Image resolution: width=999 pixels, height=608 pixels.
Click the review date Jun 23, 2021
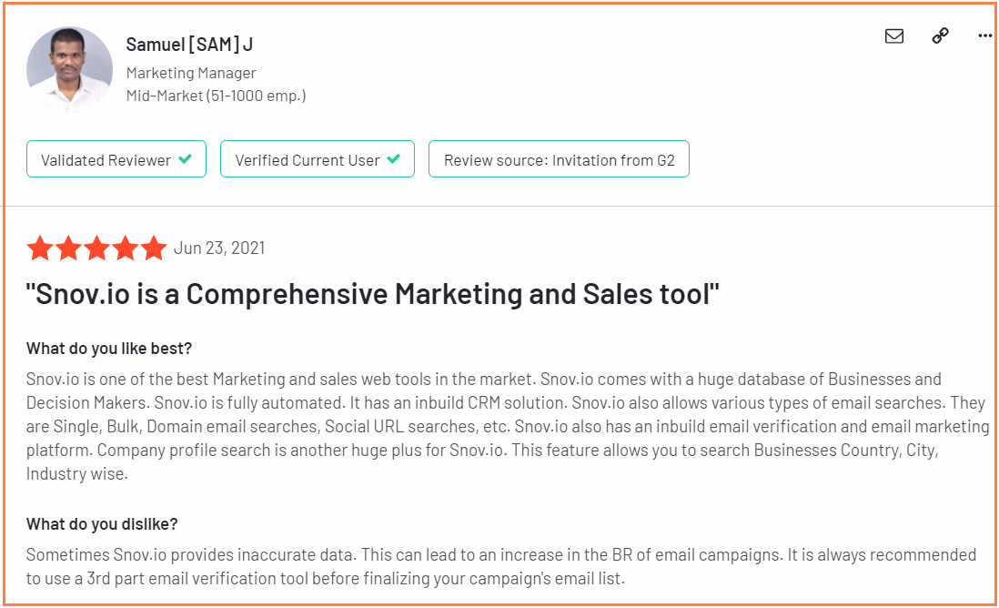219,248
